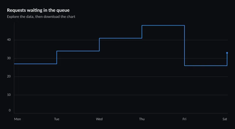Click the subtitle 'Explore the data, then download the chart'

pyautogui.click(x=41, y=17)
